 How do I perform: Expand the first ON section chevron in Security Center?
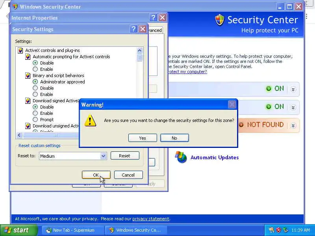coord(293,89)
